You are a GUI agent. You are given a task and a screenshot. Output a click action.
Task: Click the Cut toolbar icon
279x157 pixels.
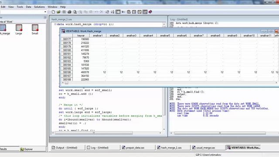point(80,12)
